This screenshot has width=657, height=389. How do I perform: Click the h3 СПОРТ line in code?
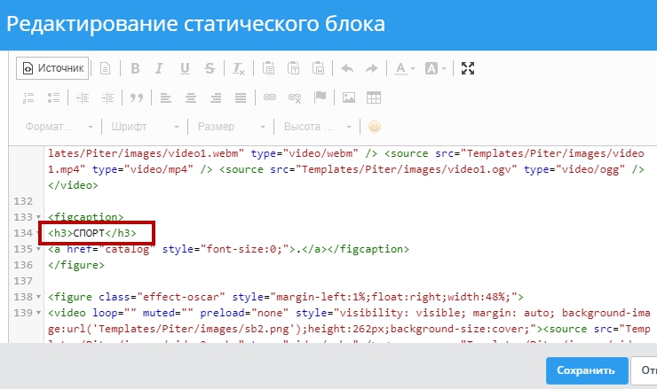[x=92, y=233]
